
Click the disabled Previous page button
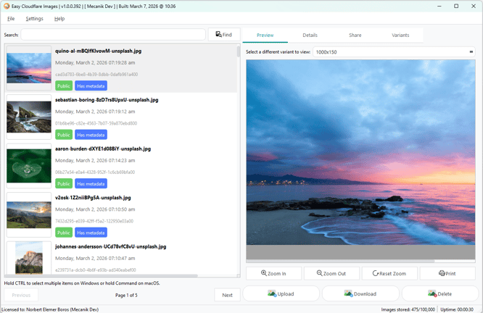click(21, 295)
